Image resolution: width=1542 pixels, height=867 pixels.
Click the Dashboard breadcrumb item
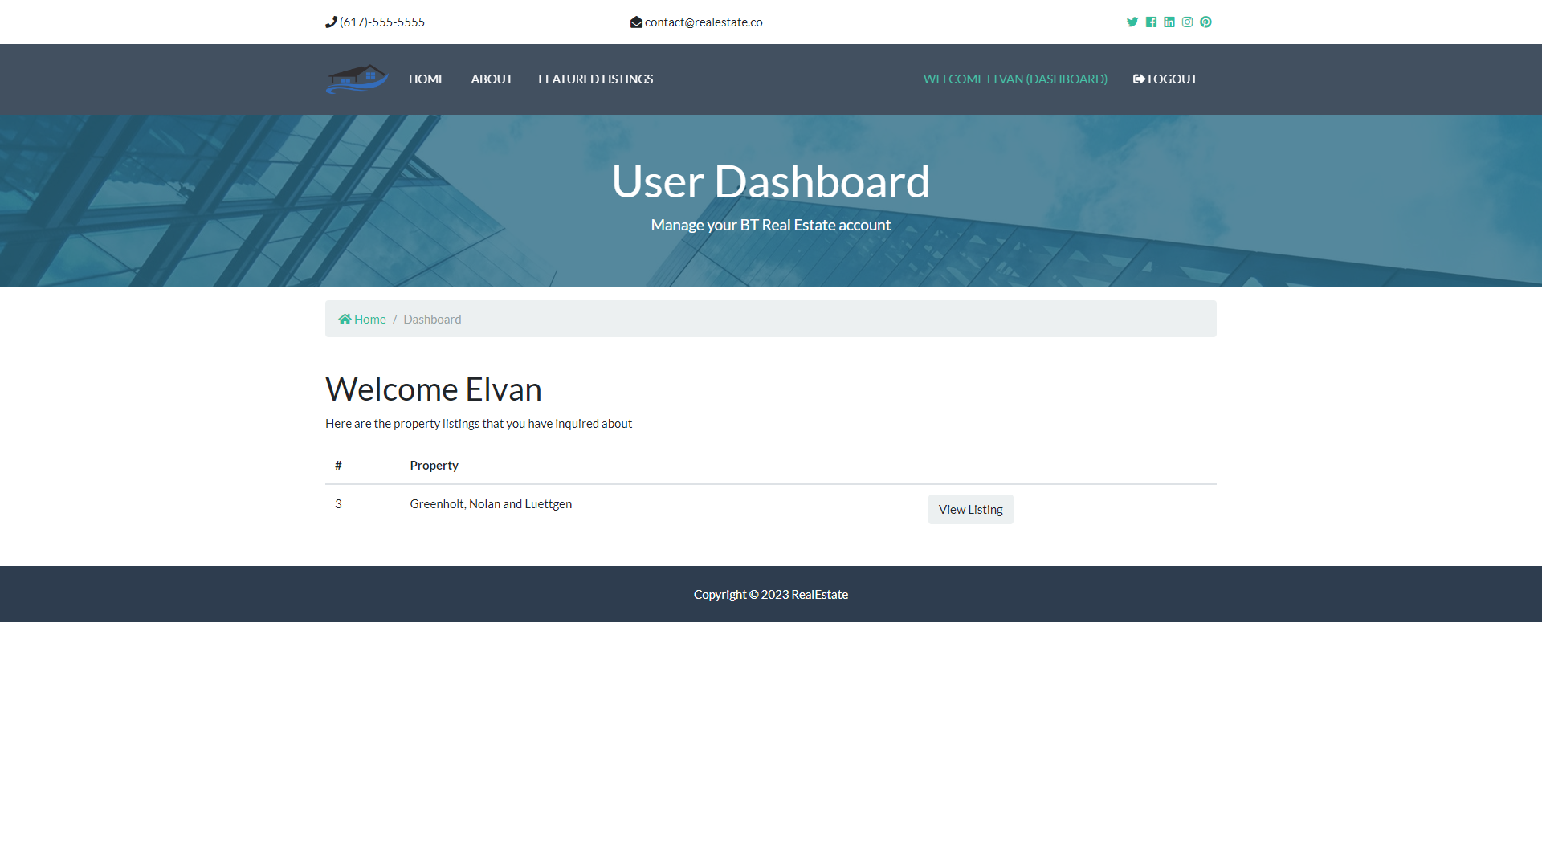(432, 319)
